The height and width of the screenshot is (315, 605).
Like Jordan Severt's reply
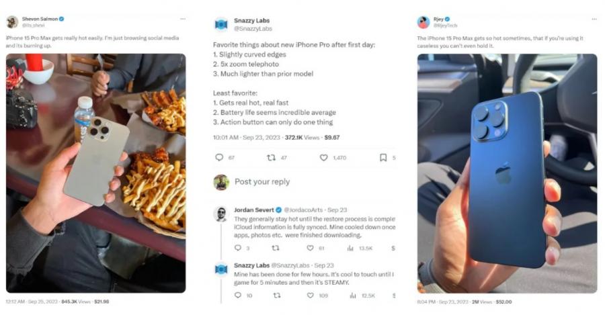[311, 248]
